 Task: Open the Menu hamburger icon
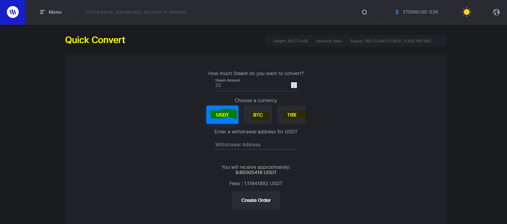42,12
